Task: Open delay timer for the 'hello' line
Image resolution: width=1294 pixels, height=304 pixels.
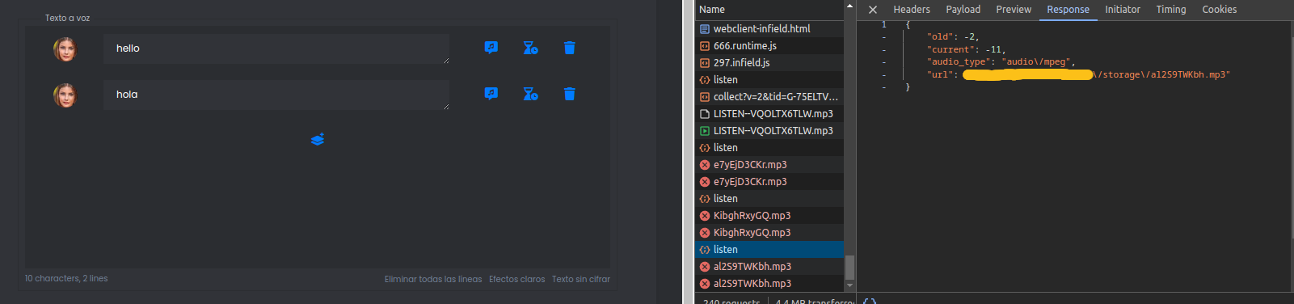Action: (x=530, y=48)
